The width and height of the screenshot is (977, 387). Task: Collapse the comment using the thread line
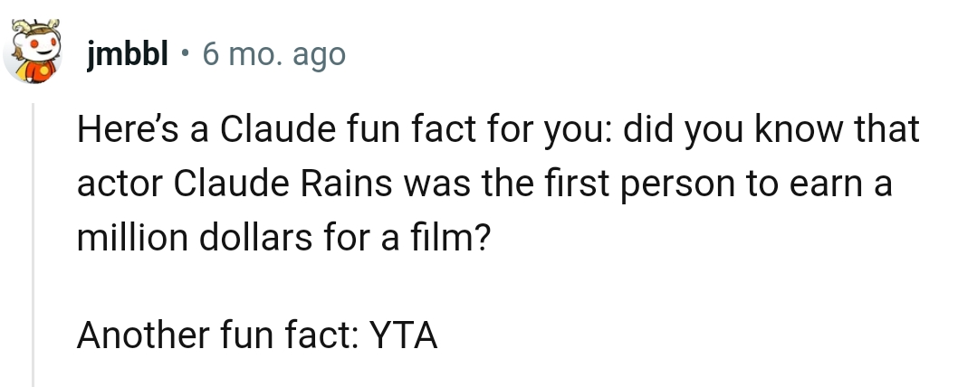[34, 244]
